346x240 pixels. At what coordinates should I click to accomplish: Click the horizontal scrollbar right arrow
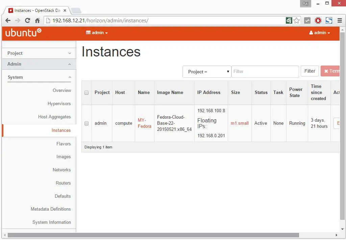pyautogui.click(x=336, y=235)
